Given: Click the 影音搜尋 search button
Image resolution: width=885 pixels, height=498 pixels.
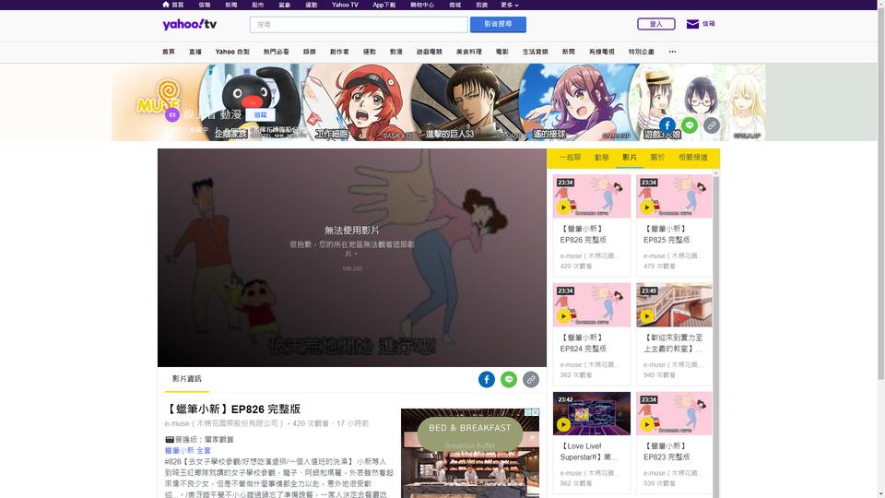Looking at the screenshot, I should pos(498,24).
